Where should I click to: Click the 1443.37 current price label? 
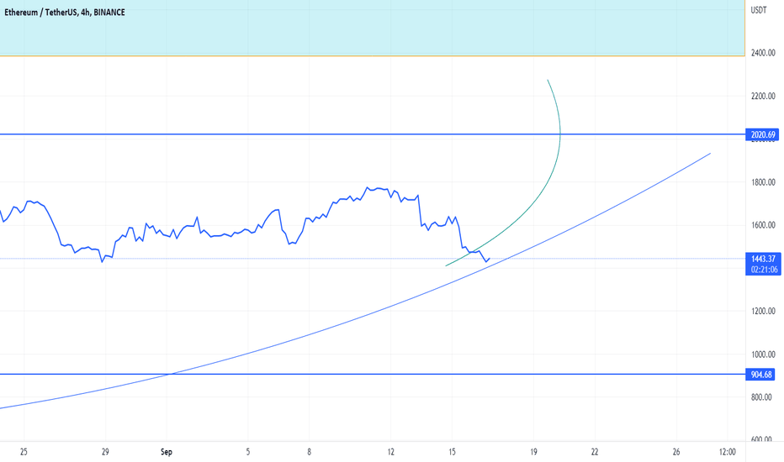point(763,259)
